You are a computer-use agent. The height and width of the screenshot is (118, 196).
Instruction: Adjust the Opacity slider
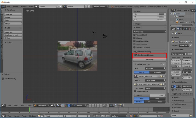[150, 96]
